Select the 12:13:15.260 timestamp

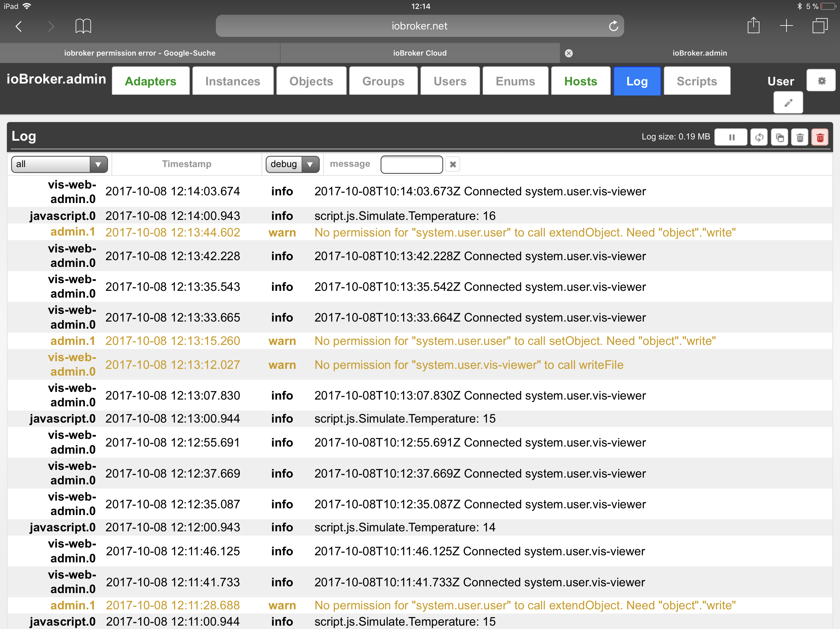pos(172,341)
